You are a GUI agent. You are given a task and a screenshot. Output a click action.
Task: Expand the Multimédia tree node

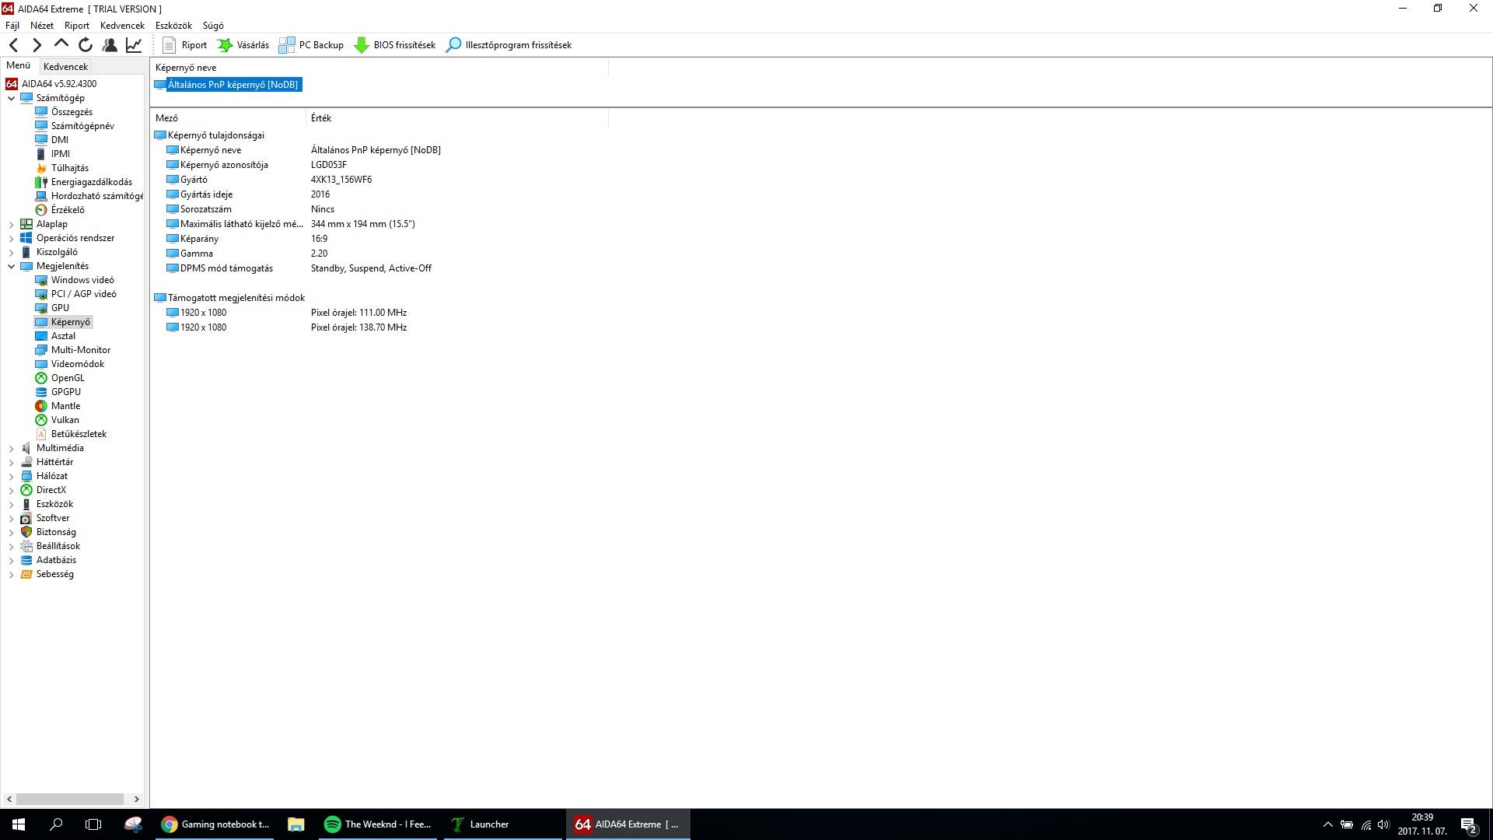click(x=12, y=448)
